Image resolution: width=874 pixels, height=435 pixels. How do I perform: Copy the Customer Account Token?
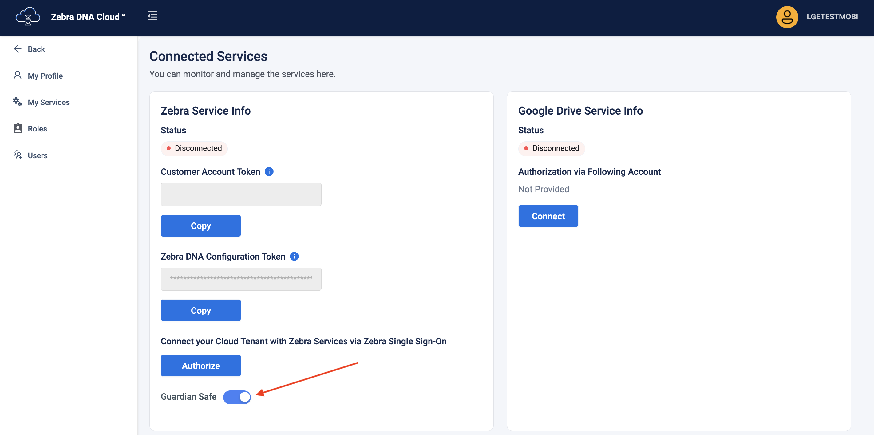coord(200,226)
